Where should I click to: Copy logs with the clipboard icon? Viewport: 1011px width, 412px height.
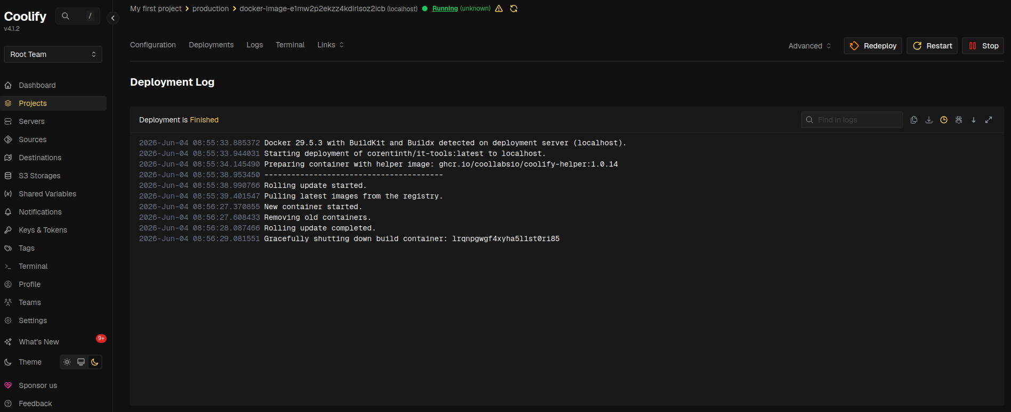click(x=914, y=120)
